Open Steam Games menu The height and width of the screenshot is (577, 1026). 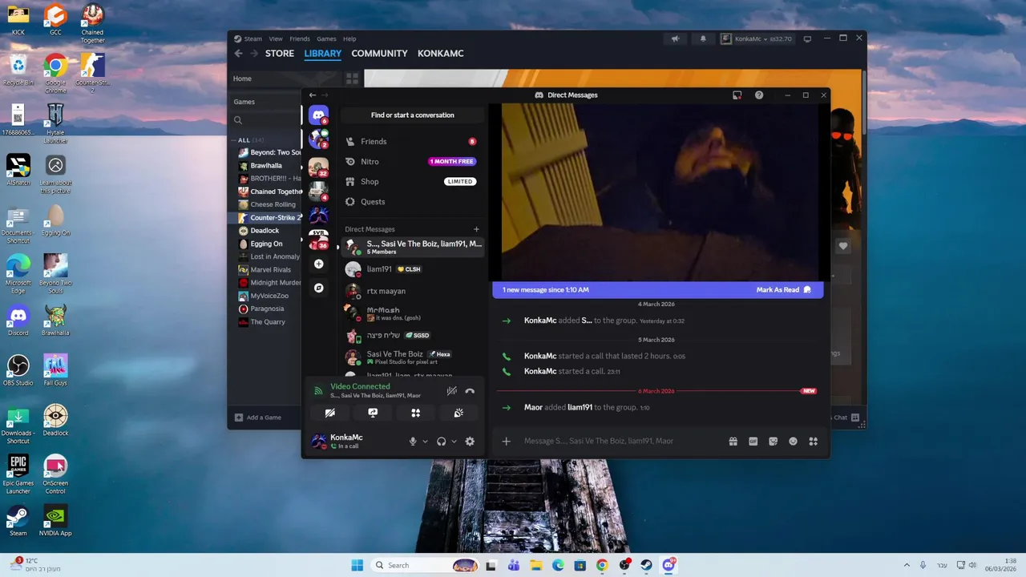click(x=326, y=38)
